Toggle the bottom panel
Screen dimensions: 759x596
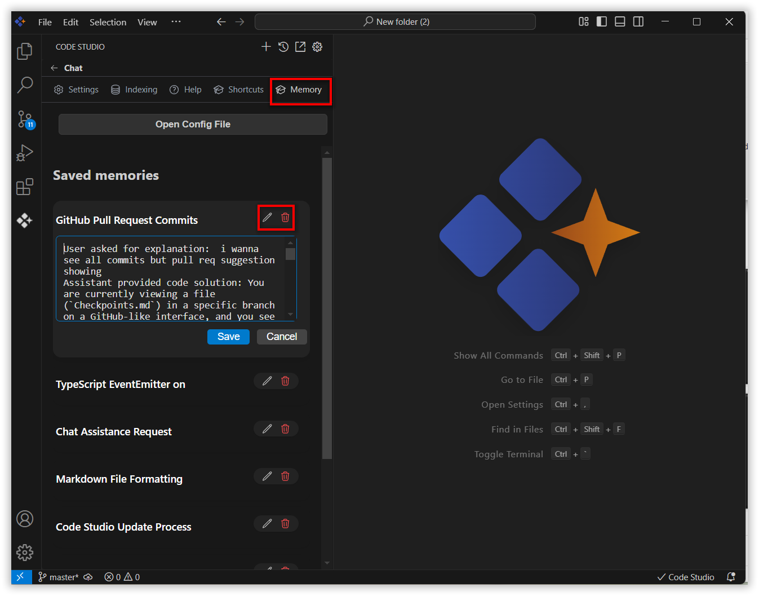[620, 21]
